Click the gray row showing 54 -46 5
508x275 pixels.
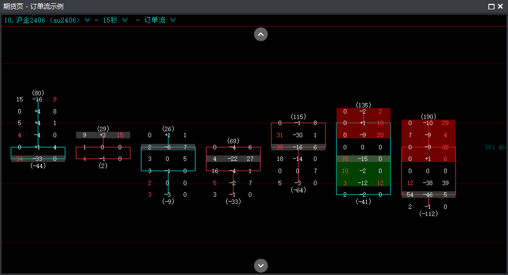[x=429, y=195]
